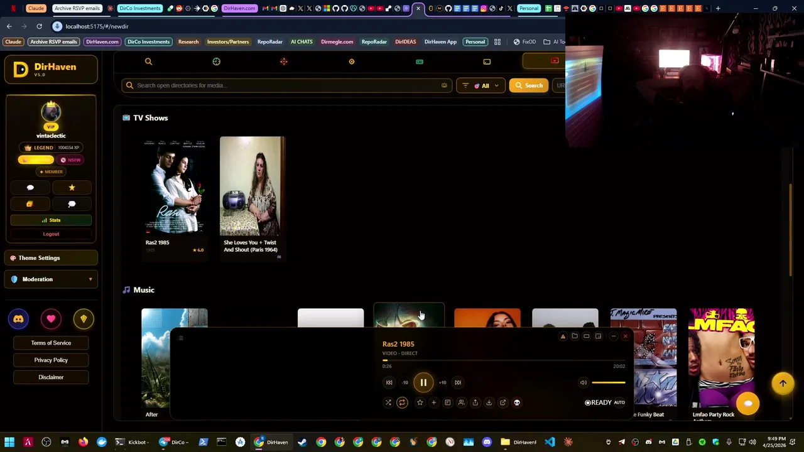Screen dimensions: 804x452
Task: Open Windows Start menu
Action: click(x=9, y=442)
